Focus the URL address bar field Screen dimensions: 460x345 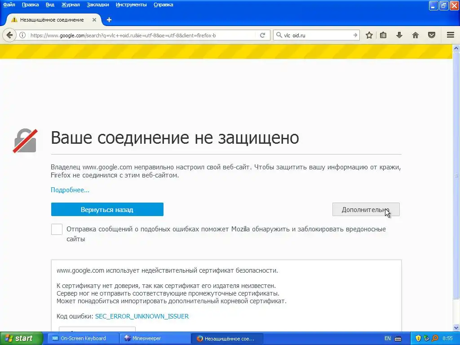pyautogui.click(x=142, y=35)
